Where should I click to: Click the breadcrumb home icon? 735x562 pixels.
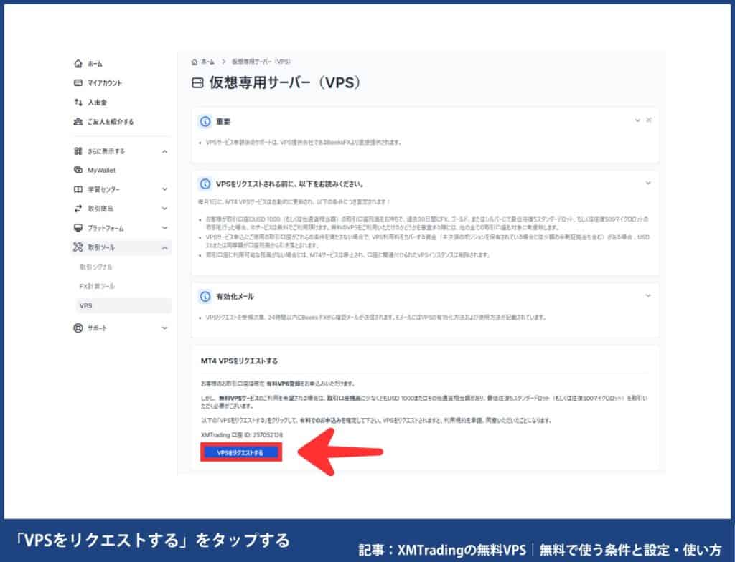point(195,62)
